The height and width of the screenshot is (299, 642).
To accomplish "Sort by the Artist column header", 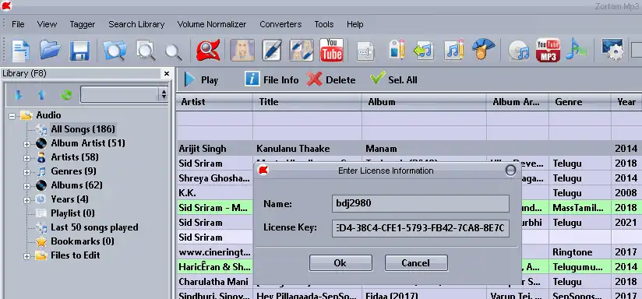I will [214, 102].
